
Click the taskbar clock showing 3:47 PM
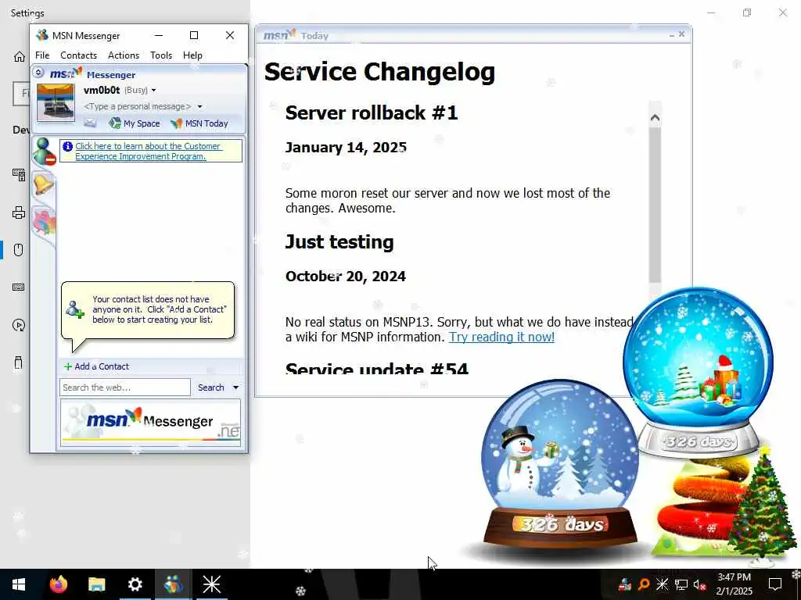point(734,584)
